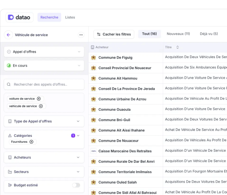The height and width of the screenshot is (195, 227).
Task: Click the Secteurs factory icon
Action: coord(10,172)
